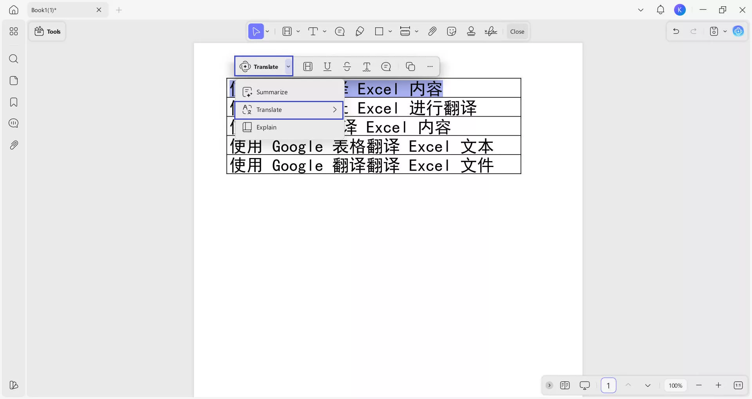The width and height of the screenshot is (752, 399).
Task: Click the Undo button near the top right
Action: [676, 31]
